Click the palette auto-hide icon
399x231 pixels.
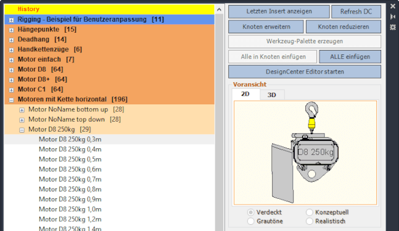[393, 17]
